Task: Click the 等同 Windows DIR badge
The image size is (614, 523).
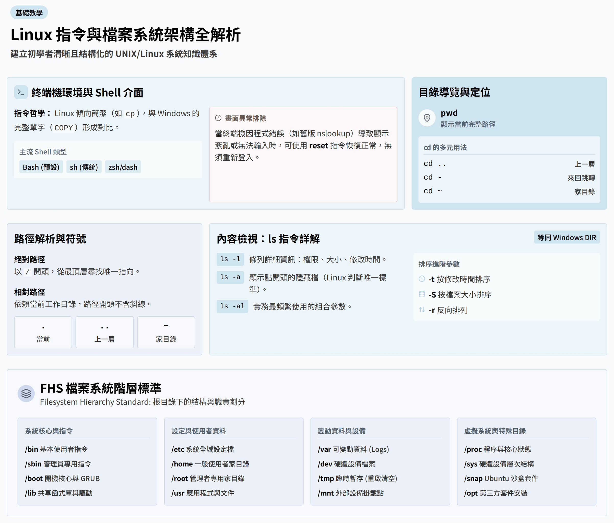Action: [567, 237]
